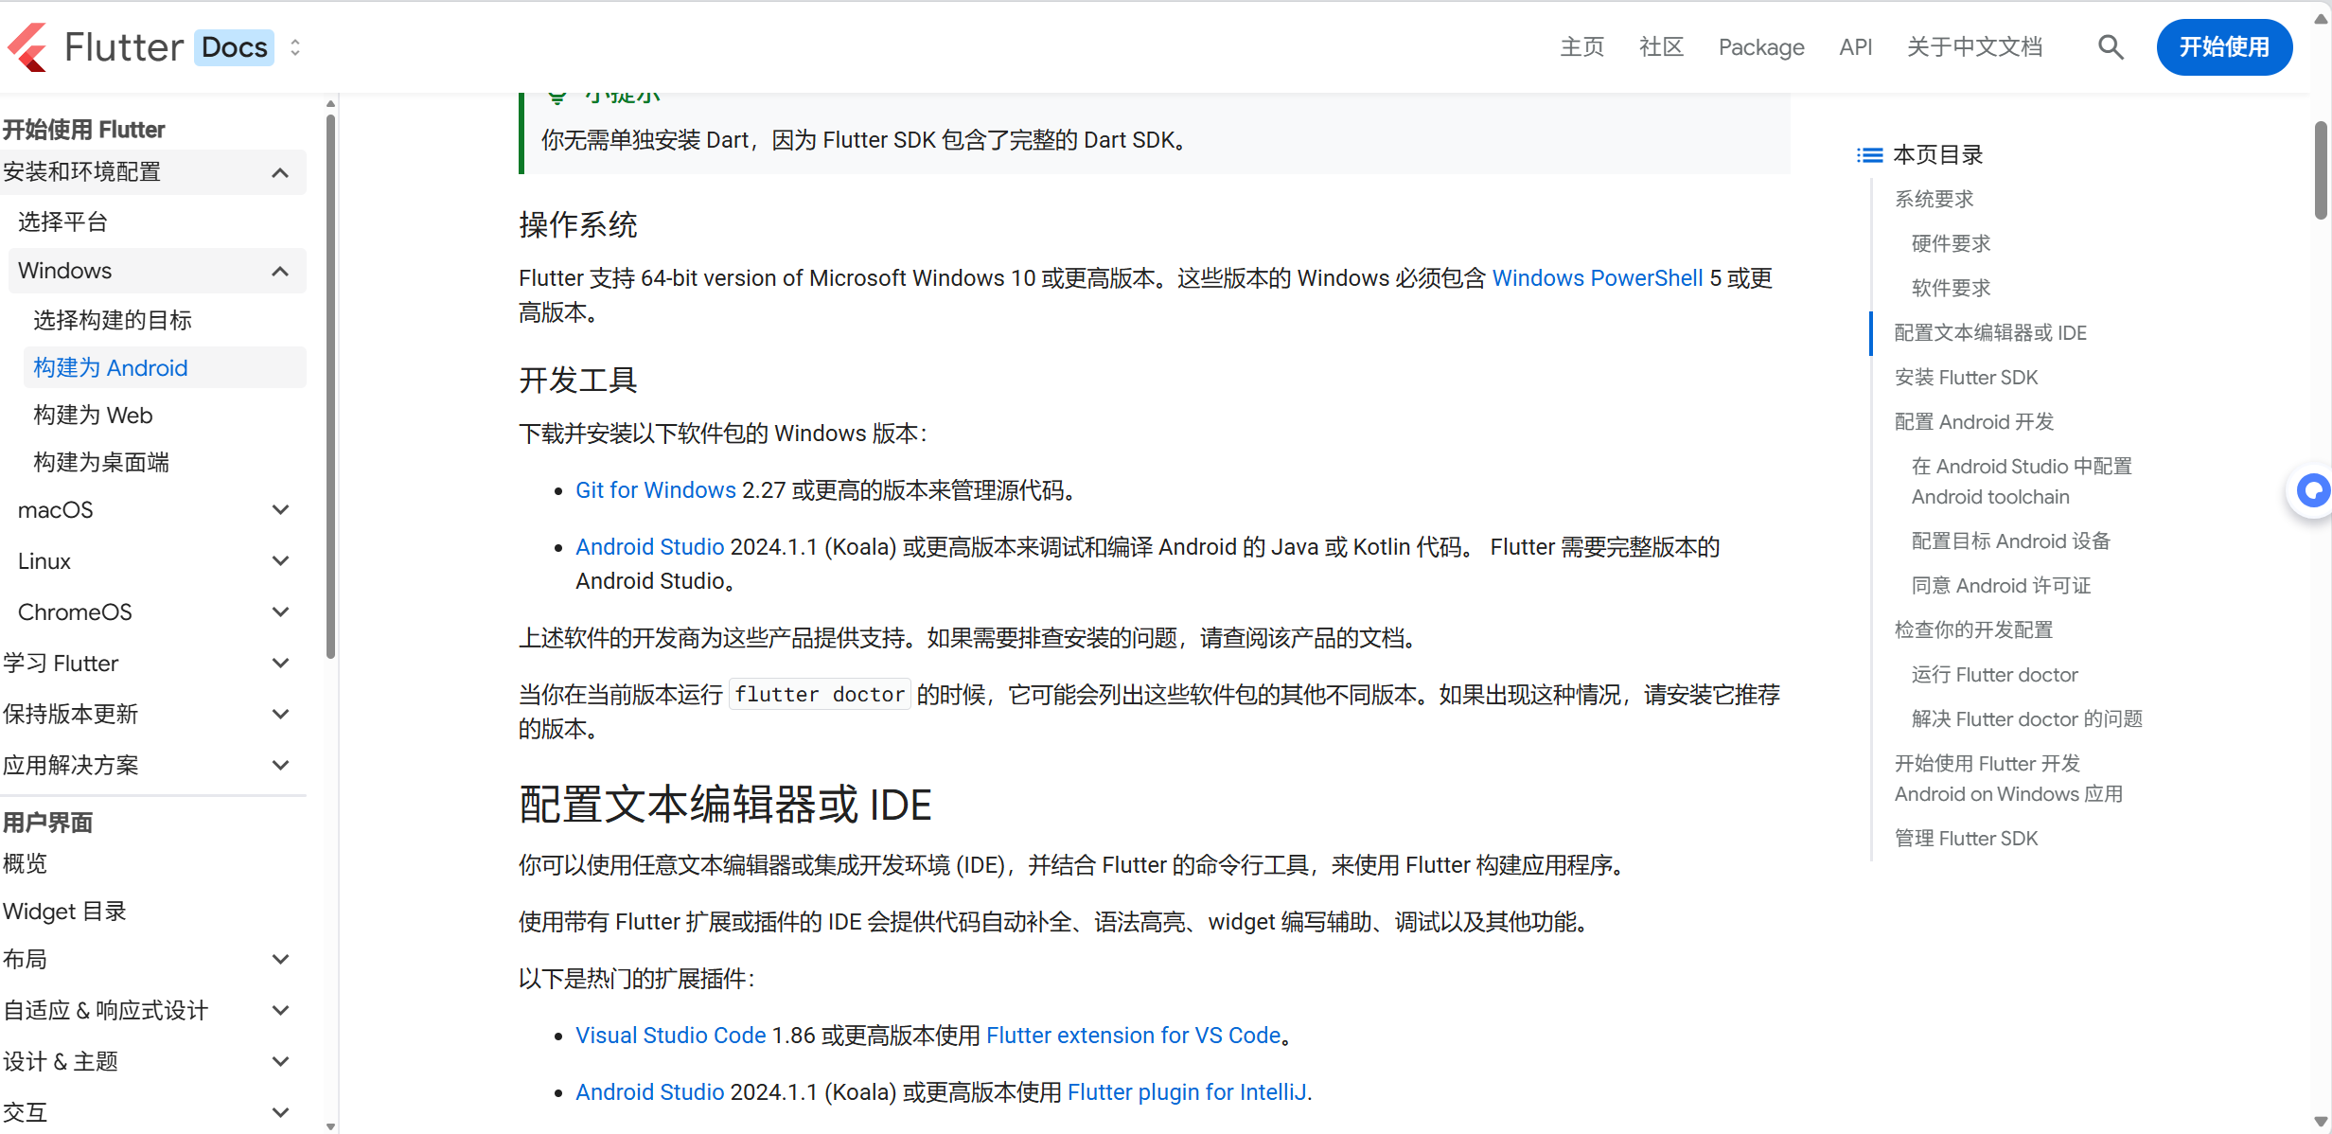The width and height of the screenshot is (2332, 1134).
Task: Click the 开始使用 button
Action: (x=2224, y=47)
